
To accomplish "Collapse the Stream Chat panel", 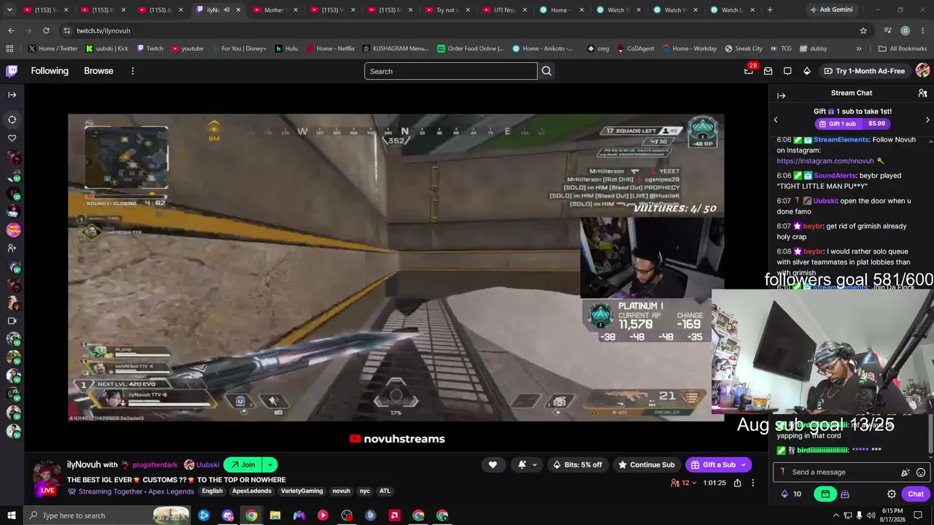I will tap(781, 96).
